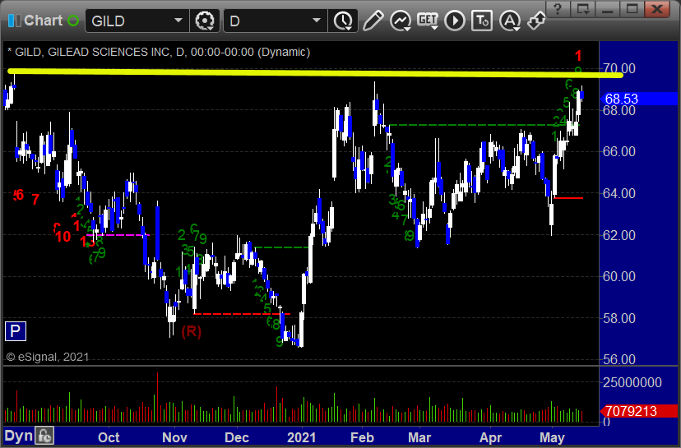Viewport: 681px width, 448px height.
Task: Click the 66.00 price axis label
Action: click(619, 151)
